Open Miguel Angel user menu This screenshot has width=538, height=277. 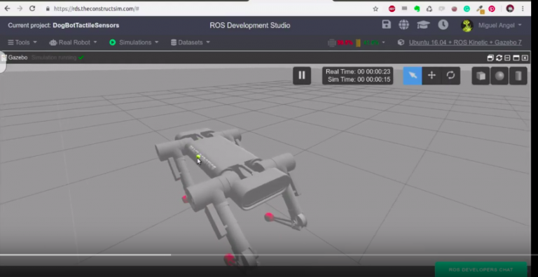tap(492, 25)
